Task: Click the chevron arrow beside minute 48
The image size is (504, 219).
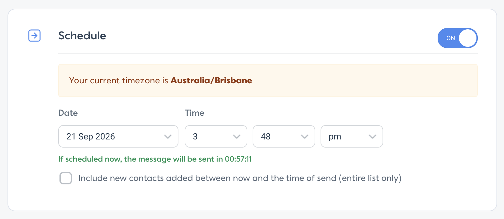Action: 305,137
